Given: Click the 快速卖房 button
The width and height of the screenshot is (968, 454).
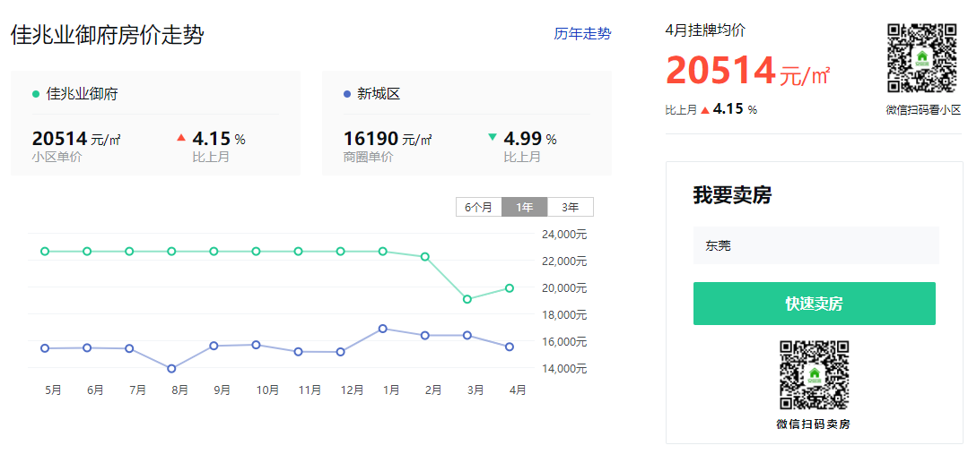Looking at the screenshot, I should click(815, 304).
